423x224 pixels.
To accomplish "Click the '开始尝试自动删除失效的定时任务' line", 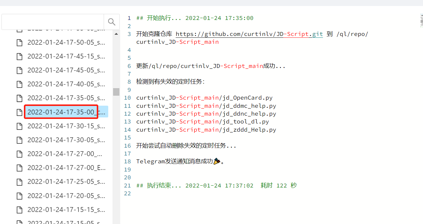I will (186, 146).
